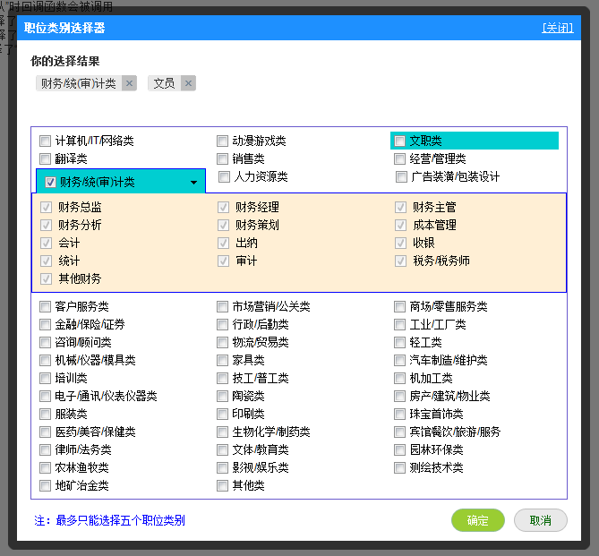Screen dimensions: 599x556
Task: Tick the 动漫游戏类 category checkbox
Action: 223,141
